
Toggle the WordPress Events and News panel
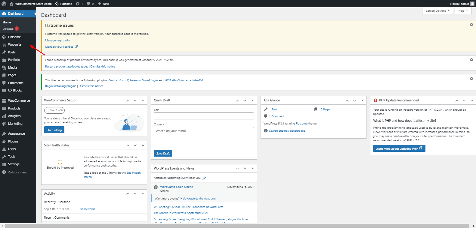(252, 168)
